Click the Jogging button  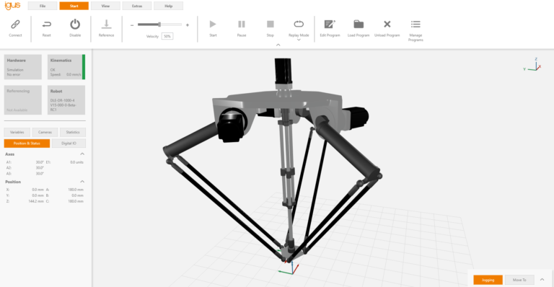tap(488, 280)
